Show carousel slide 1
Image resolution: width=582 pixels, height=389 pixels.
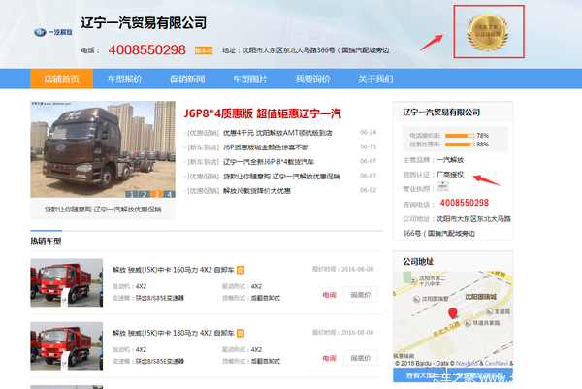132,194
